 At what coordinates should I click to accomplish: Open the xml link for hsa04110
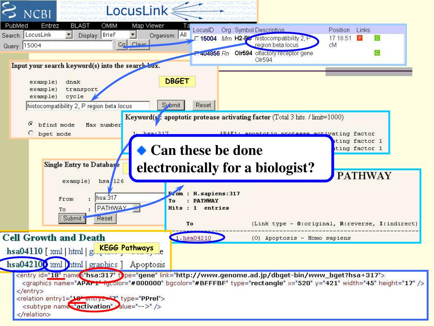click(x=56, y=251)
